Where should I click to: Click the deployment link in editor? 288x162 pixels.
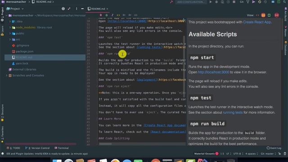click(x=147, y=80)
